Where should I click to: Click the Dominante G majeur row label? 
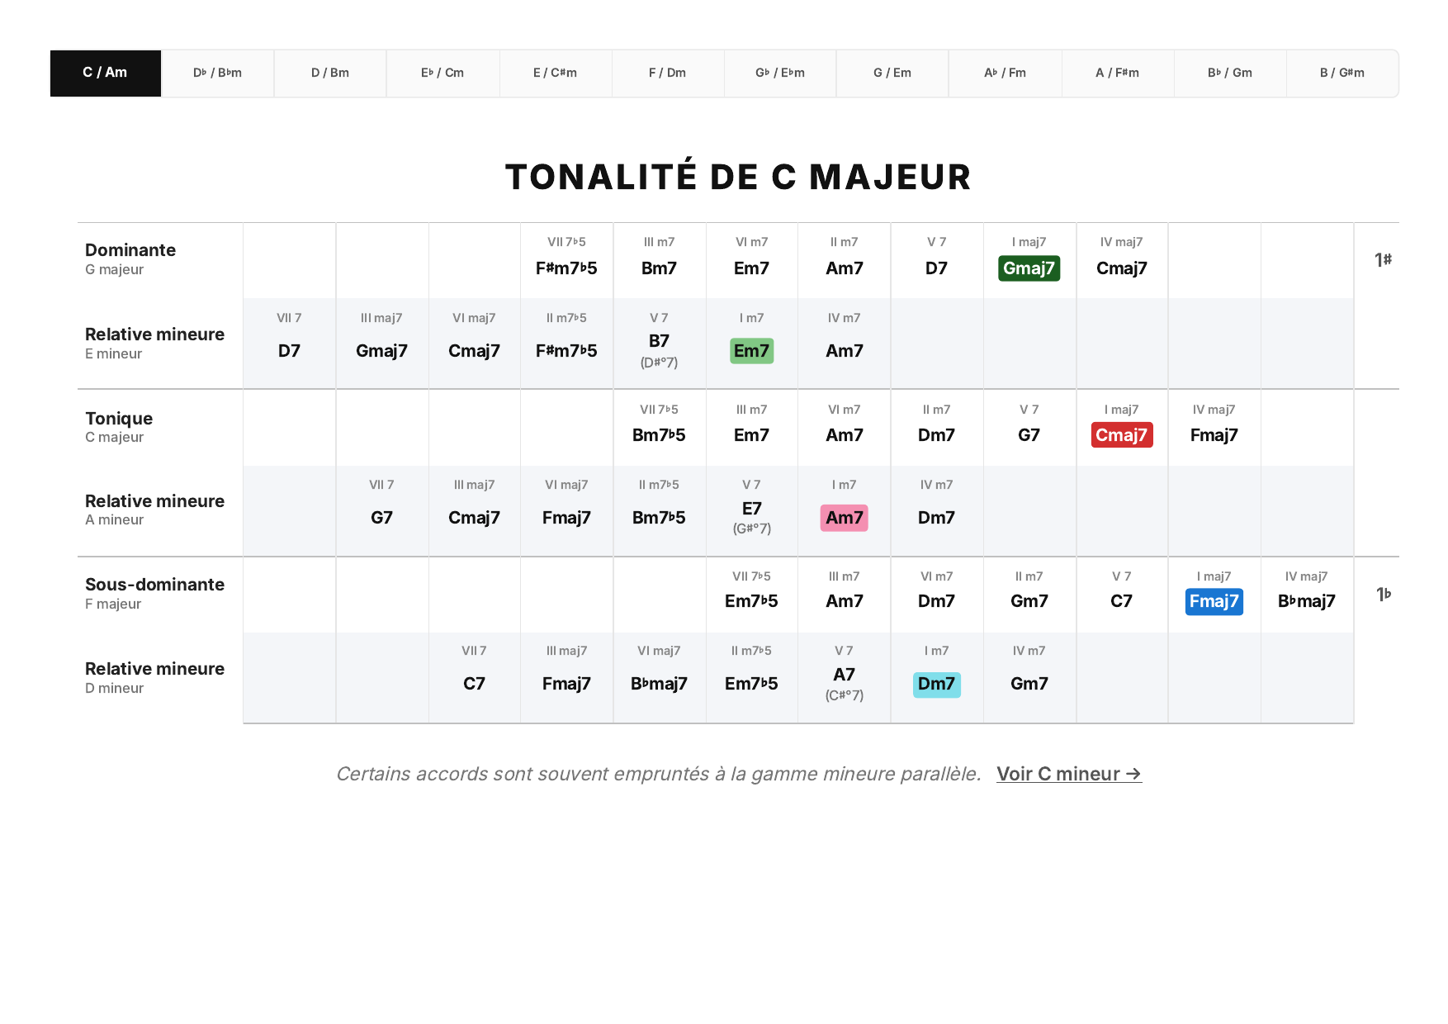click(x=130, y=258)
